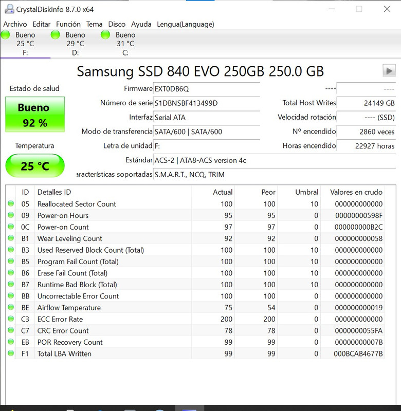Click the CrystalDiskInfo app icon in title bar
Screen dimensions: 401x411
click(9, 9)
